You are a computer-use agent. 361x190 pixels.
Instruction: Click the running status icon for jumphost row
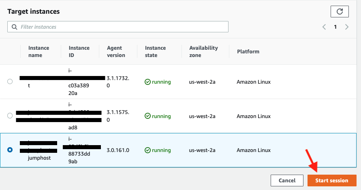coord(148,150)
